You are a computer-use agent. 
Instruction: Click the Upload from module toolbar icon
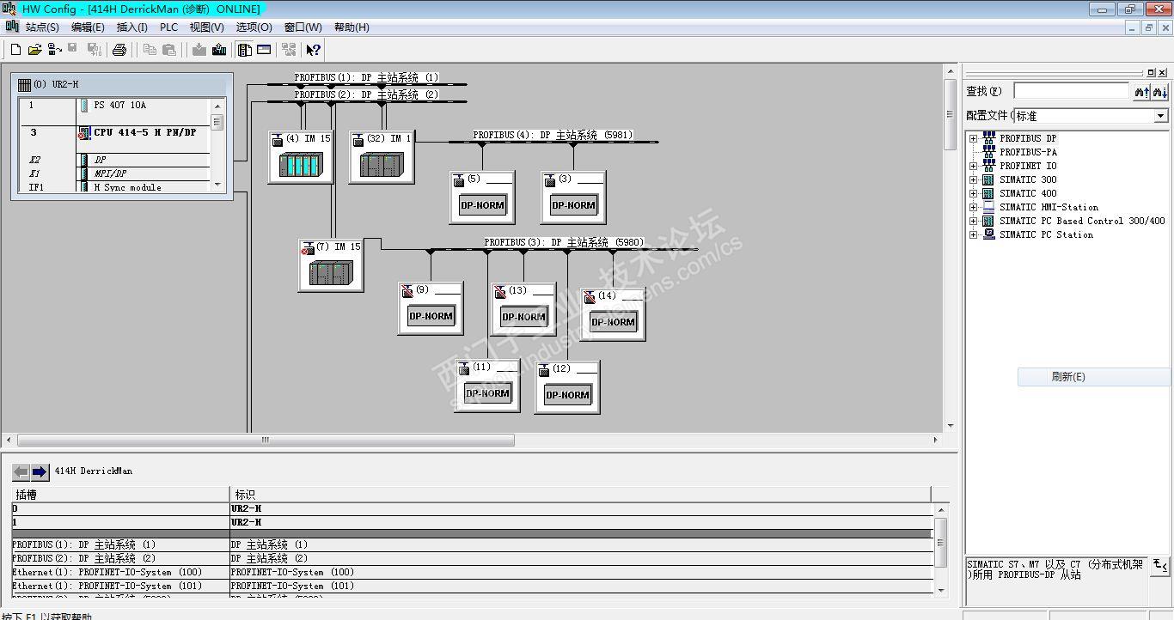click(x=219, y=50)
